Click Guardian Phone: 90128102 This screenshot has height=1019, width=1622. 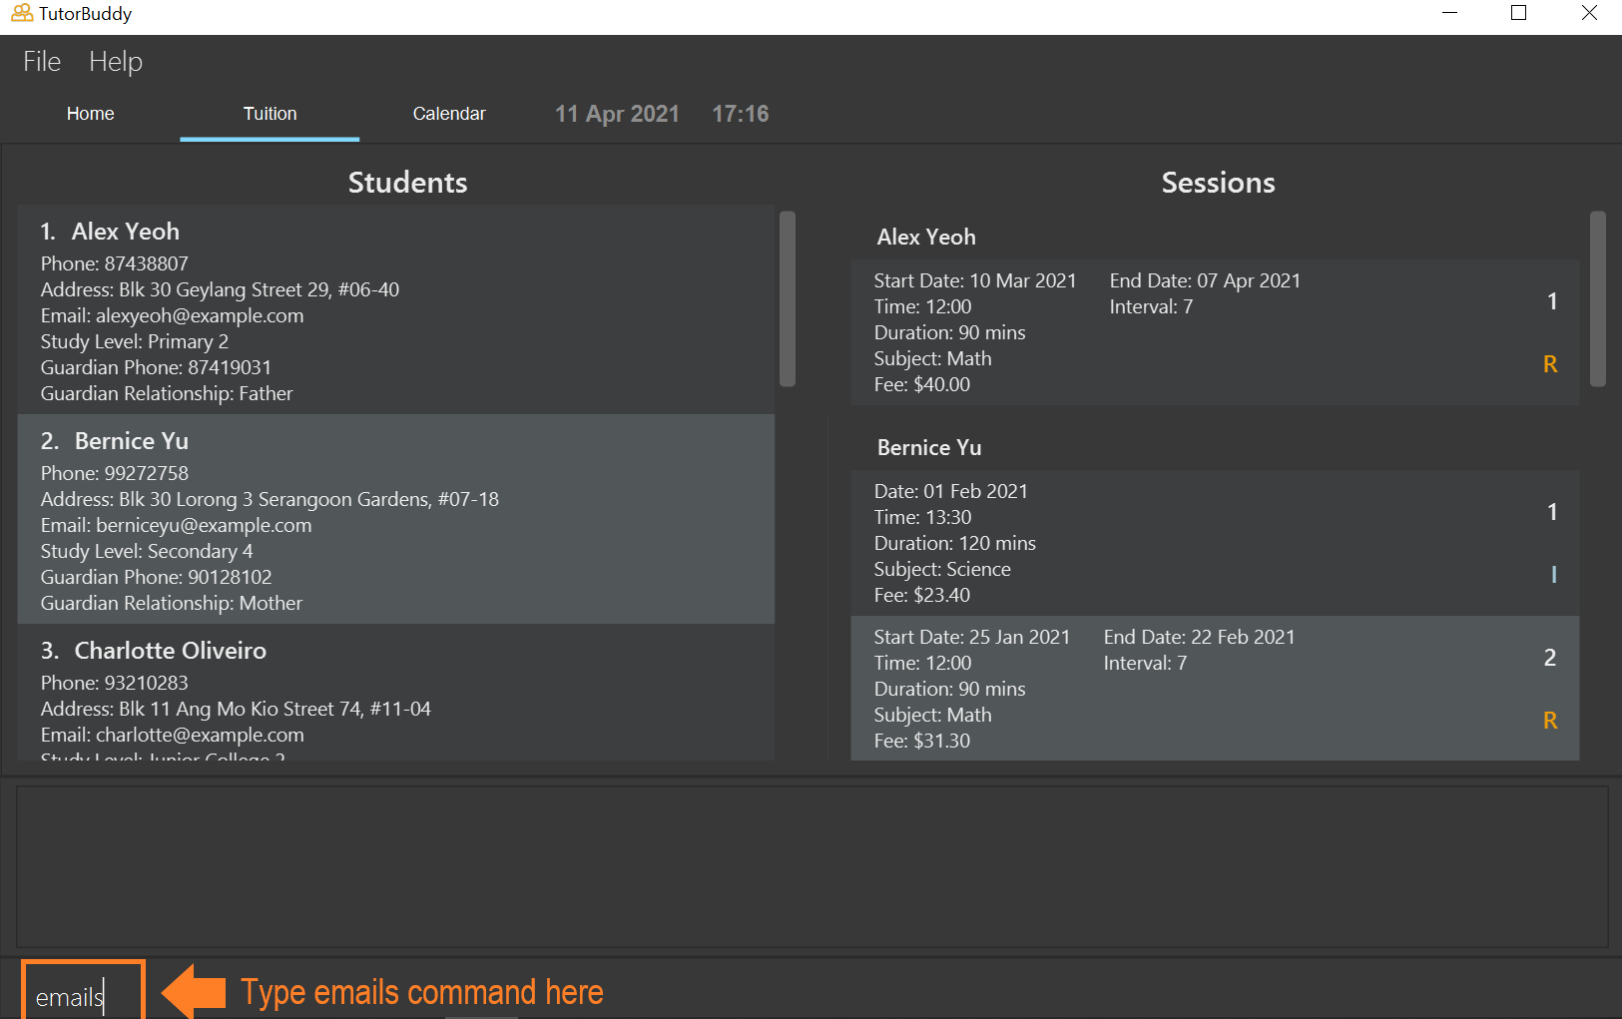click(x=156, y=578)
